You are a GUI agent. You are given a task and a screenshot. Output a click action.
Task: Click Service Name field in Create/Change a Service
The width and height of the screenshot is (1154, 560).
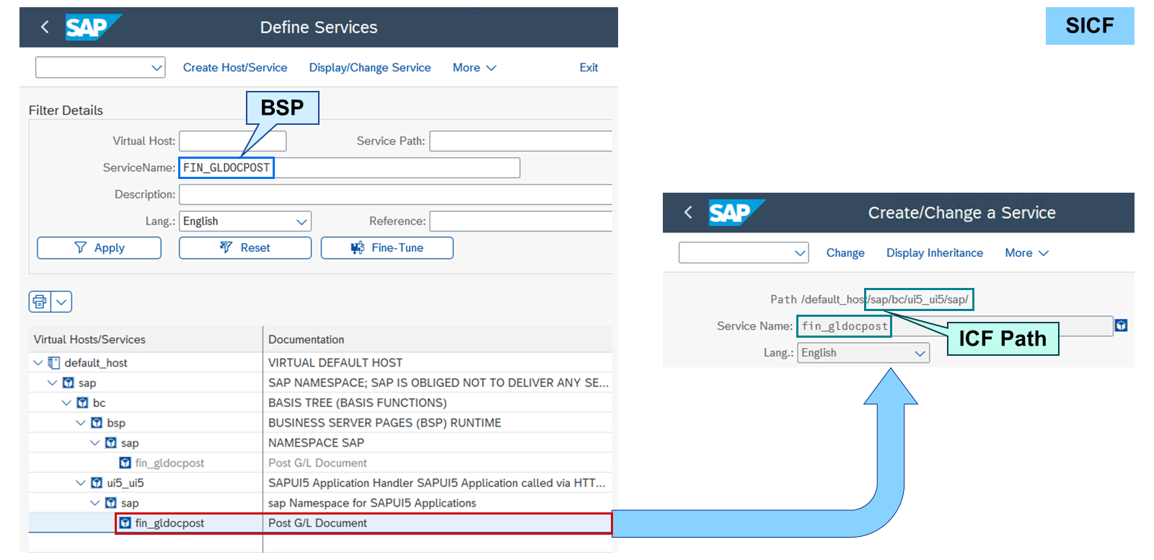tap(955, 326)
